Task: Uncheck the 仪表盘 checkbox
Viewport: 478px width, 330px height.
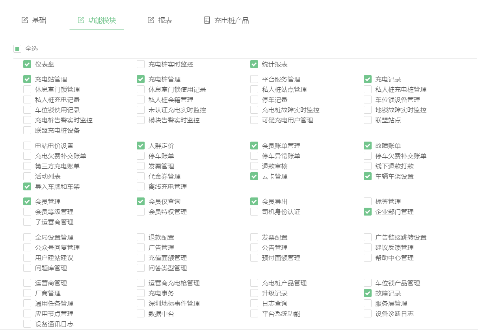Action: [x=27, y=64]
